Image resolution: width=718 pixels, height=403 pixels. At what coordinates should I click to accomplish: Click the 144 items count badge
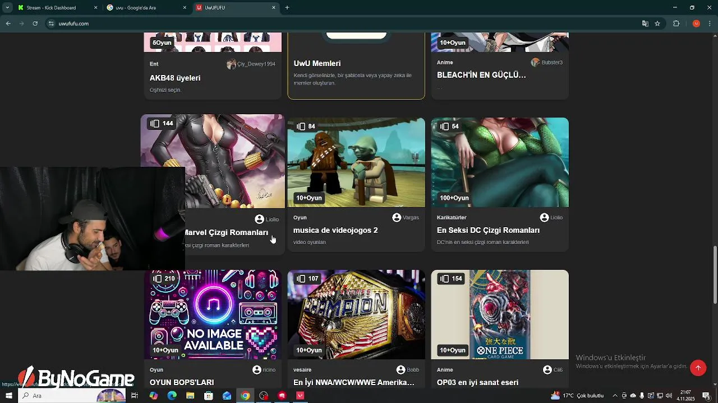point(162,123)
